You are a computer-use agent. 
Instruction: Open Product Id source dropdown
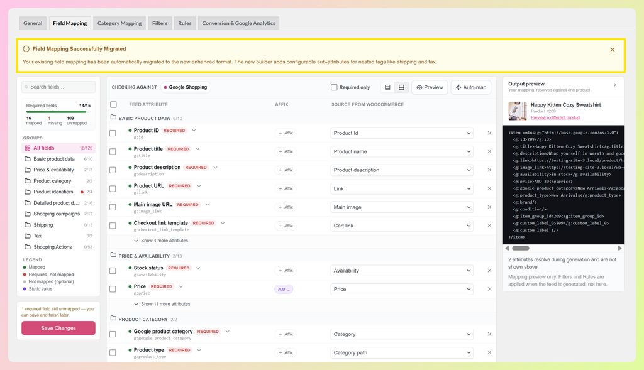[x=402, y=133]
